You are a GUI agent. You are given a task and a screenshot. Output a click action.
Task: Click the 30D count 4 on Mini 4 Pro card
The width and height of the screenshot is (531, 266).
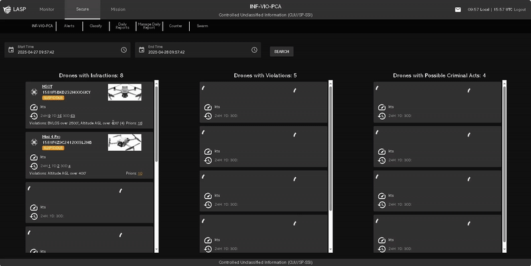coord(70,166)
